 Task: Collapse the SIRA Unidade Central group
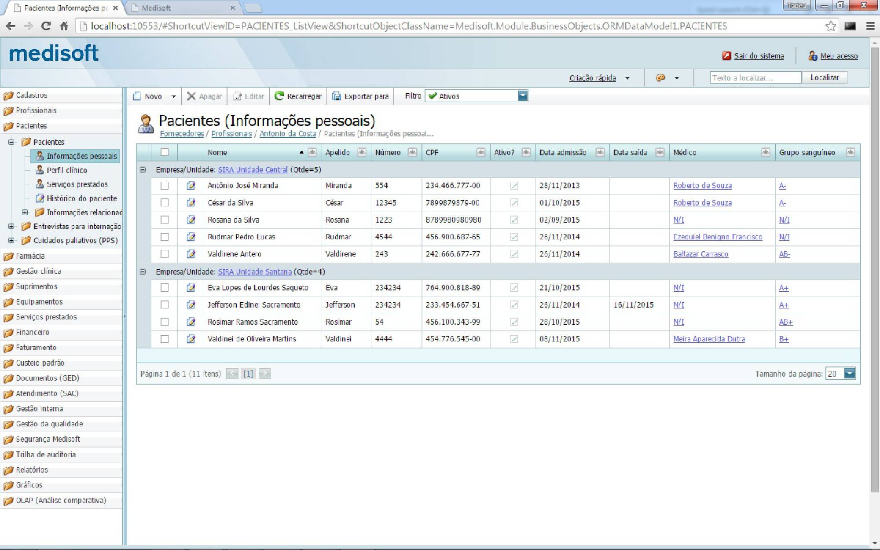(x=143, y=170)
